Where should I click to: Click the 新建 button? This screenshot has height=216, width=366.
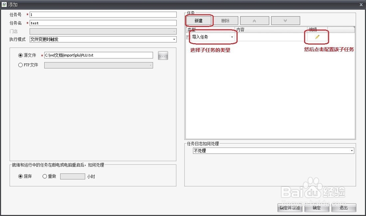(199, 21)
